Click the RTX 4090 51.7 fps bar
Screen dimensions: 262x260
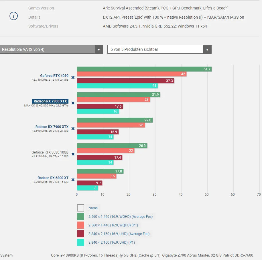pos(144,69)
